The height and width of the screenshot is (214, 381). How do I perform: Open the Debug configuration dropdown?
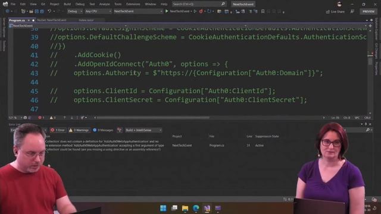(x=75, y=11)
